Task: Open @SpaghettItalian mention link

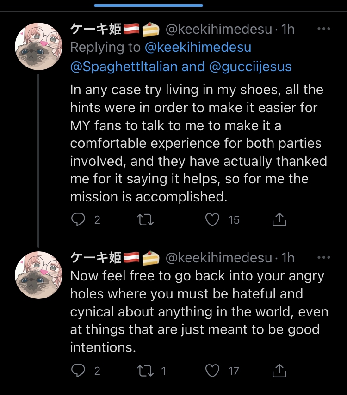Action: point(124,67)
